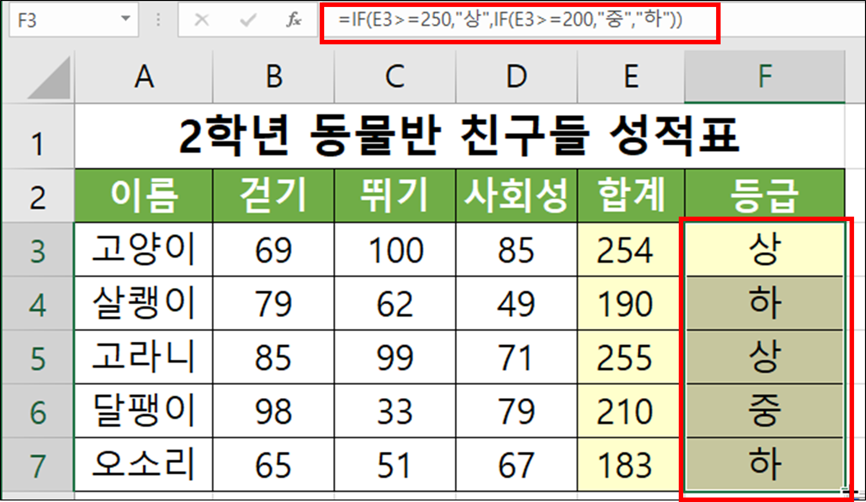The height and width of the screenshot is (502, 866).
Task: Open the Name Box dropdown arrow
Action: 125,19
